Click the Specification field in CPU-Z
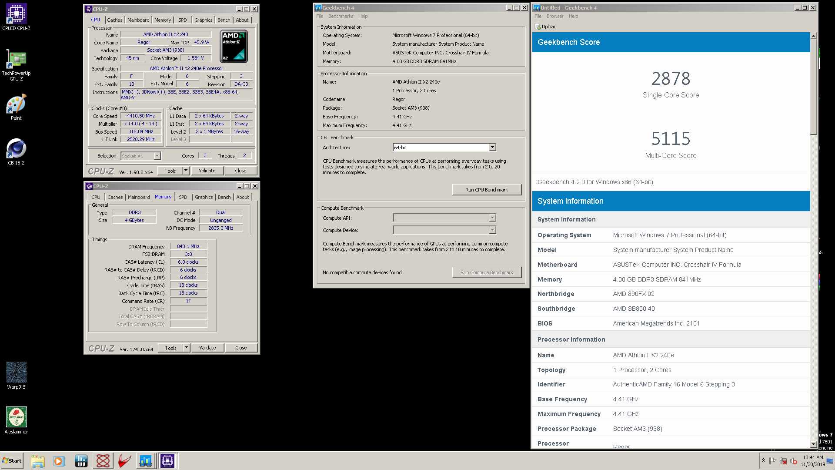The height and width of the screenshot is (470, 835). point(186,68)
